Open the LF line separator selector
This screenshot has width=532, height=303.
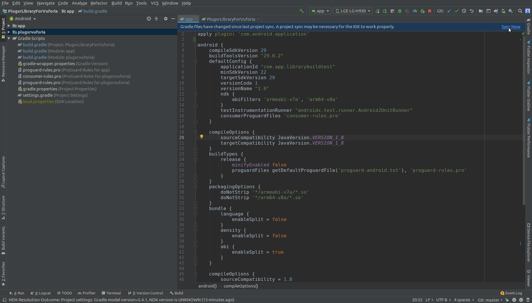[429, 300]
